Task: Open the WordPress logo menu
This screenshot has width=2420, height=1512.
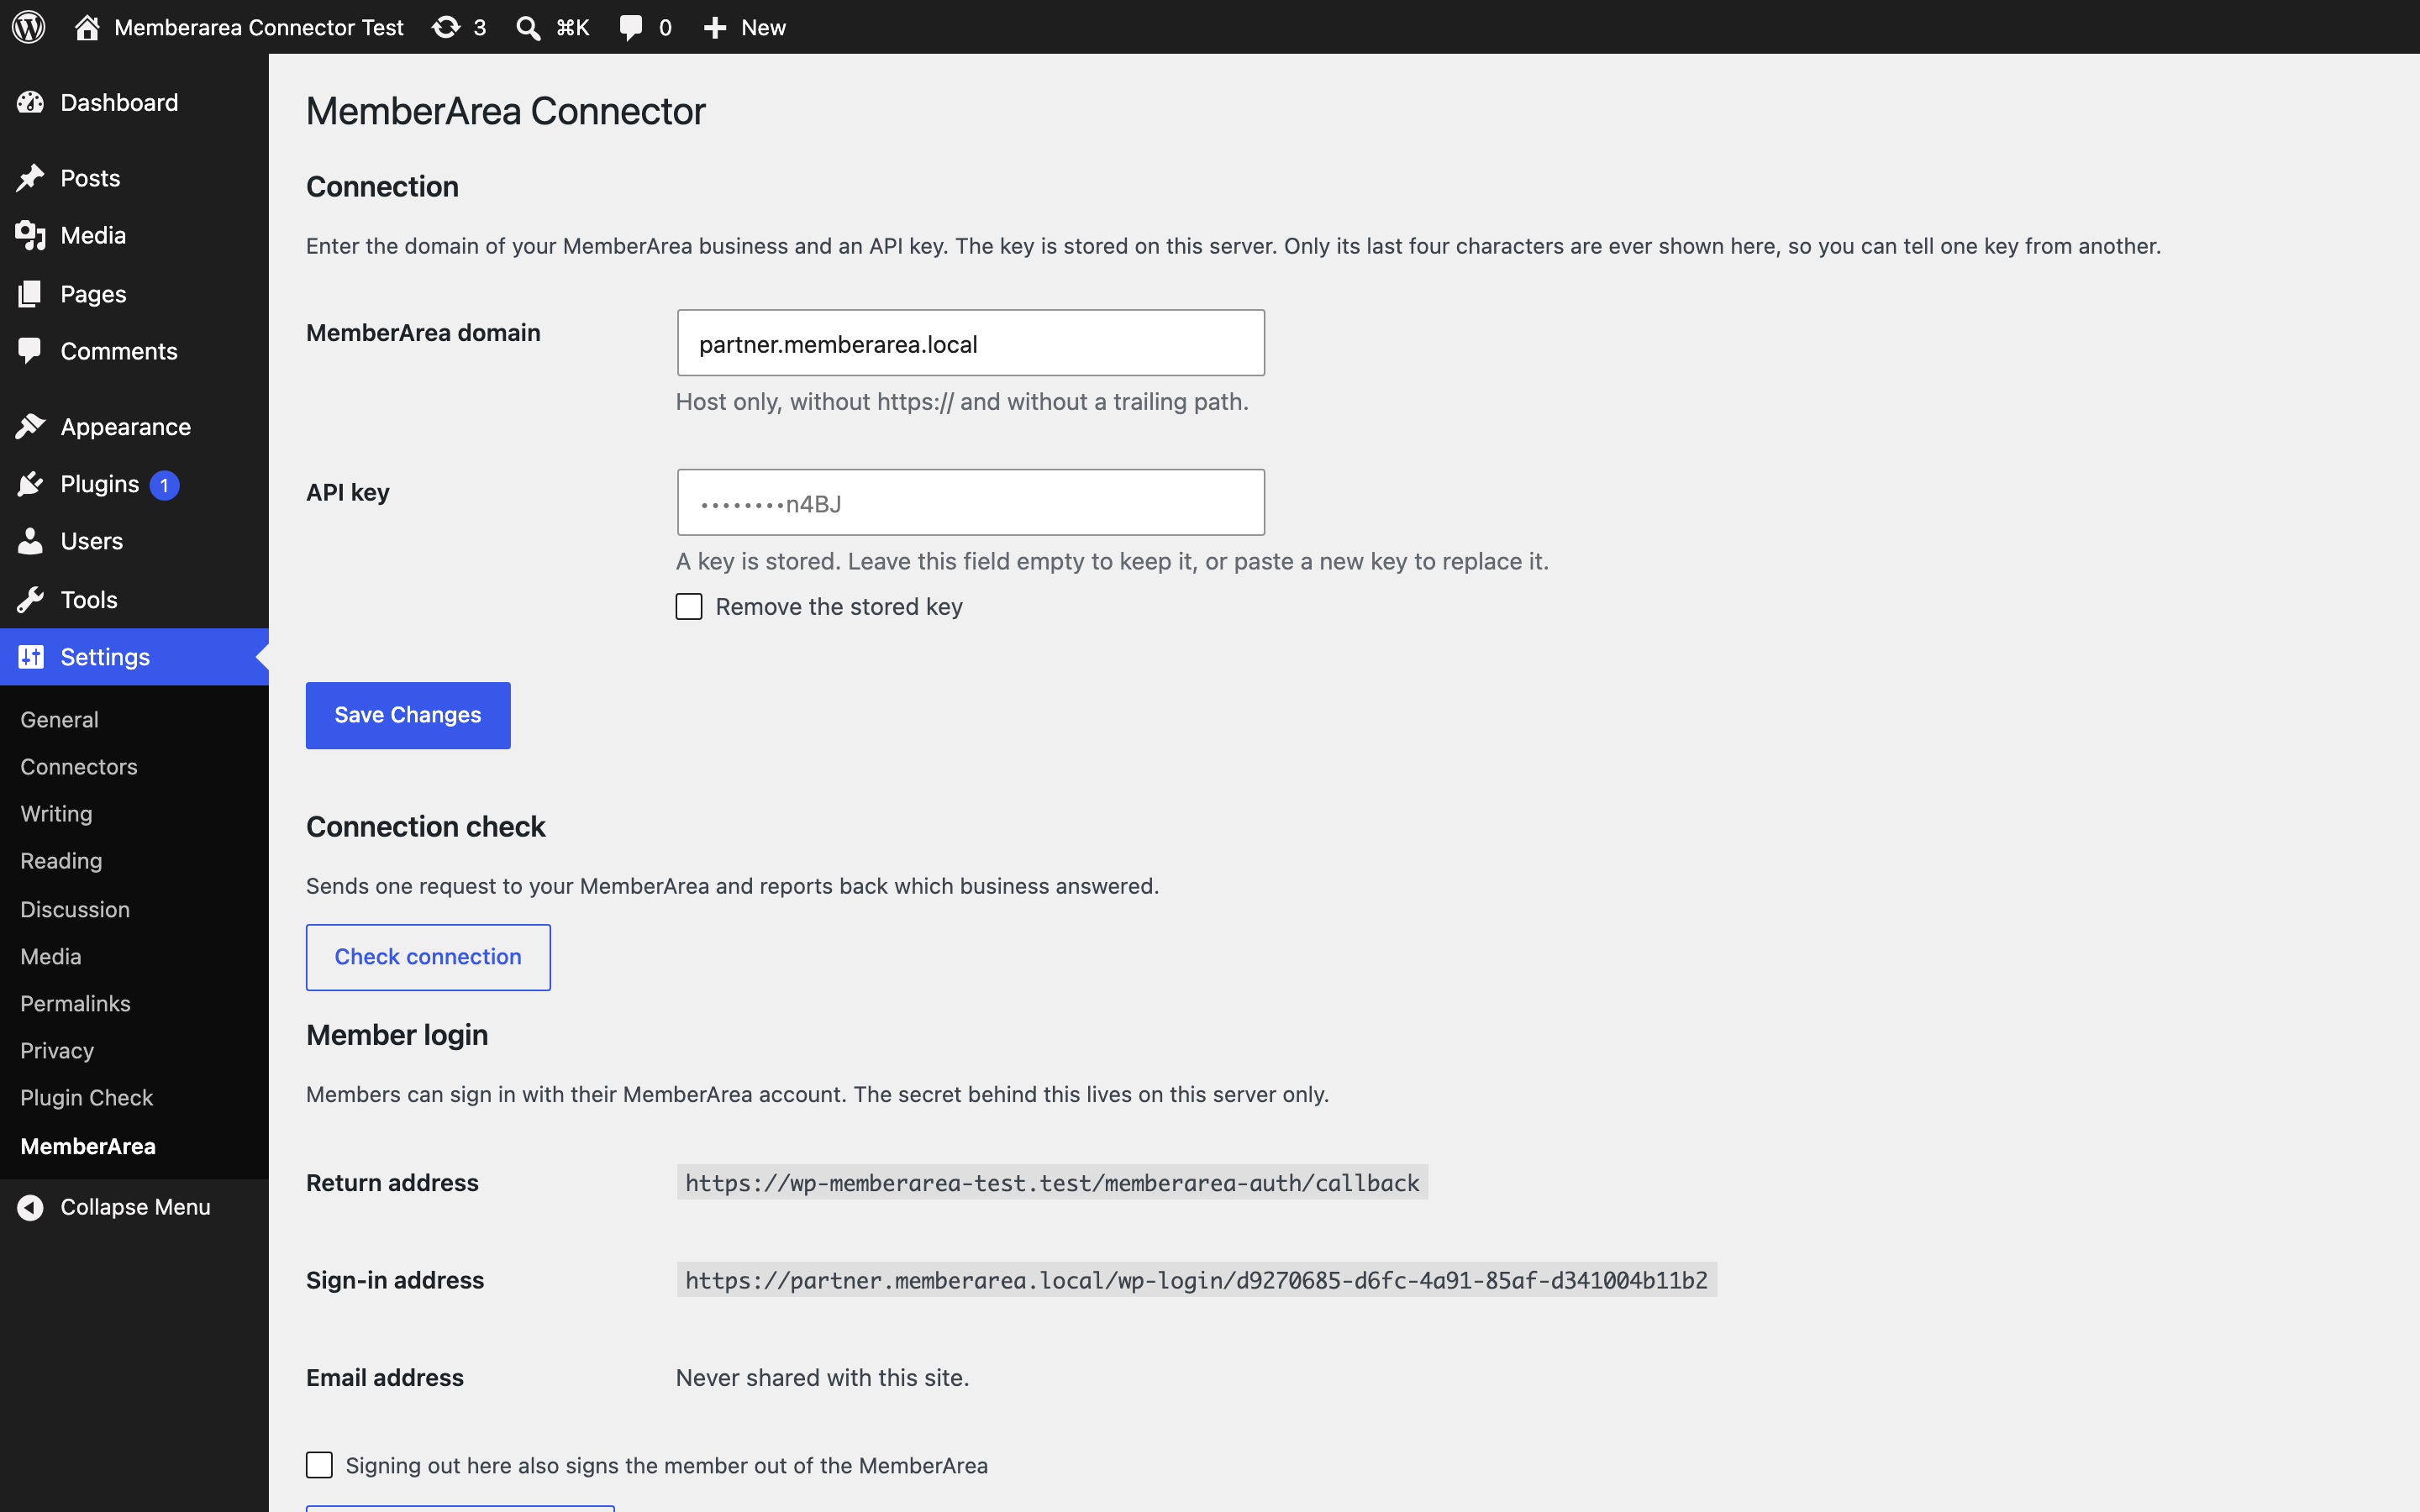Action: click(x=29, y=27)
